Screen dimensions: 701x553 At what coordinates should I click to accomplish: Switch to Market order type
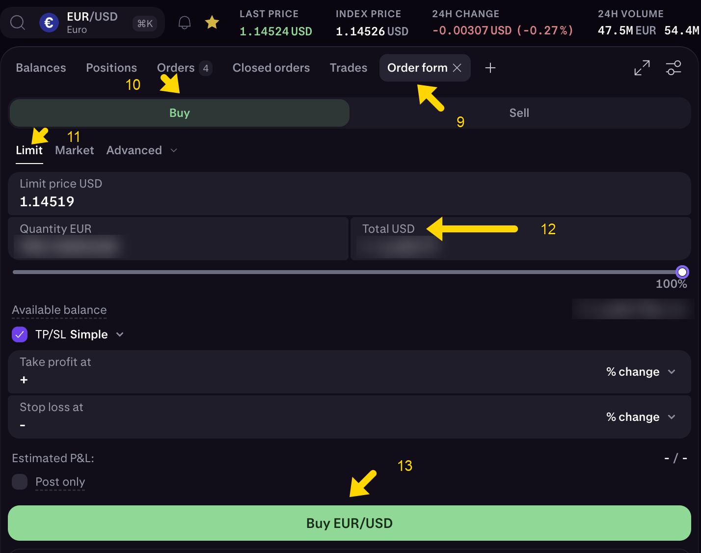click(x=75, y=150)
